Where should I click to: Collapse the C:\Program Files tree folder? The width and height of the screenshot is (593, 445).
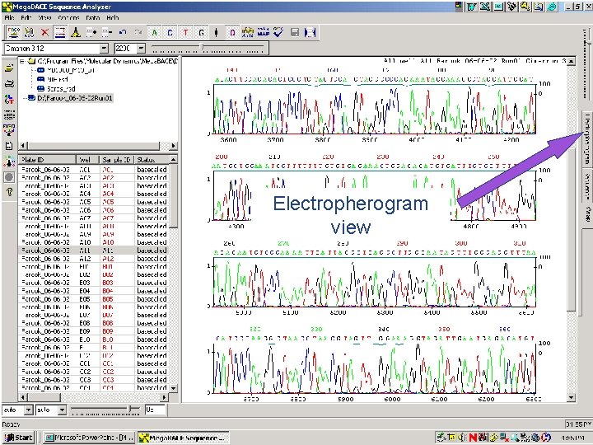[x=22, y=61]
